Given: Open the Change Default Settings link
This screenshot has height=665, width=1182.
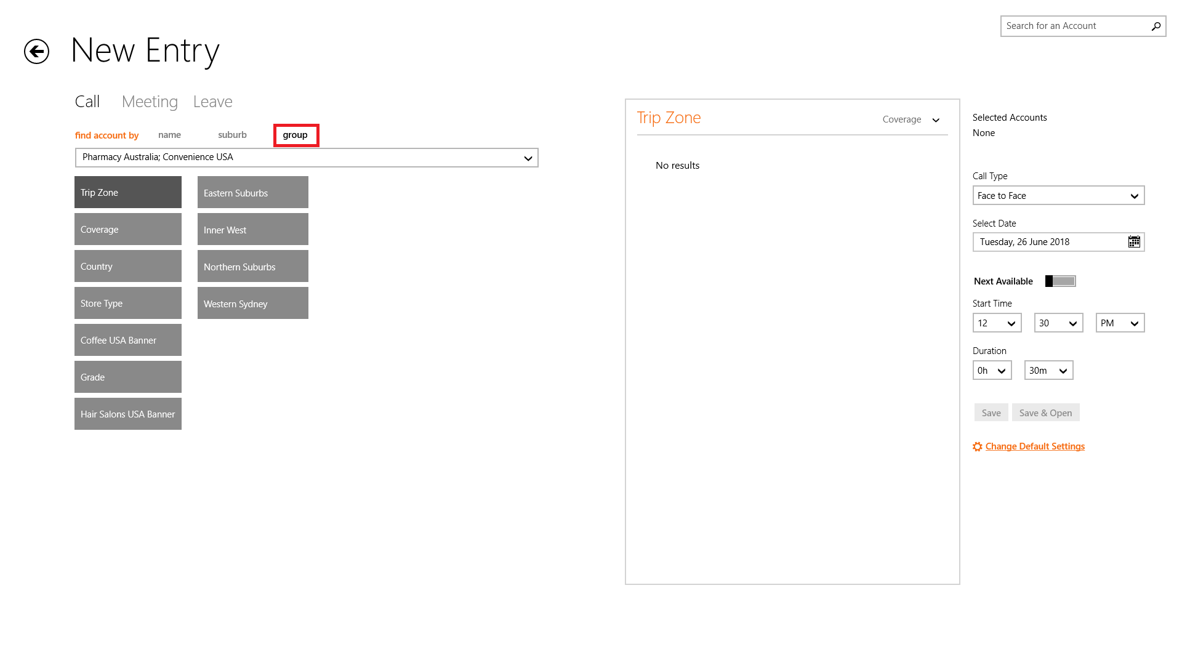Looking at the screenshot, I should [x=1035, y=446].
